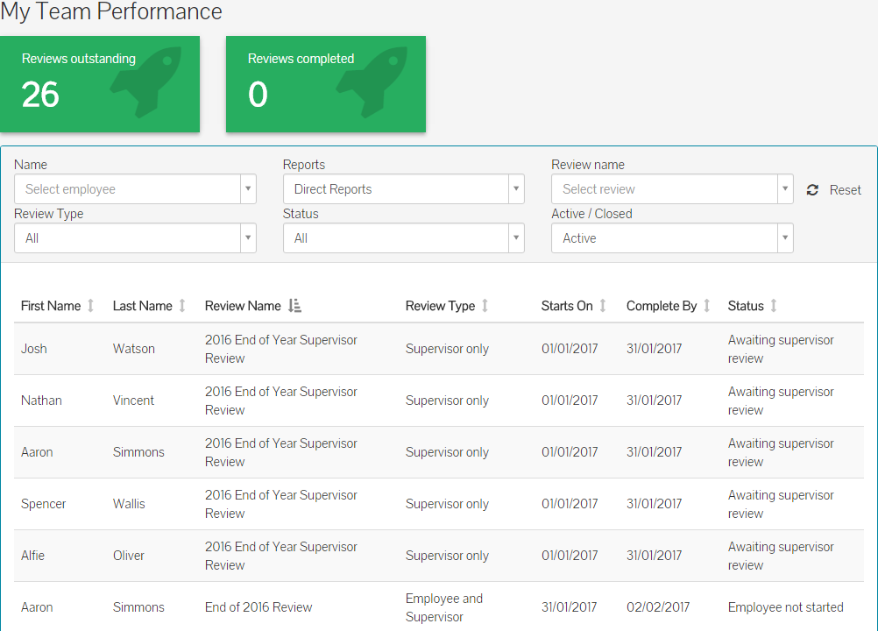
Task: Click the Complete By column header
Action: click(662, 306)
